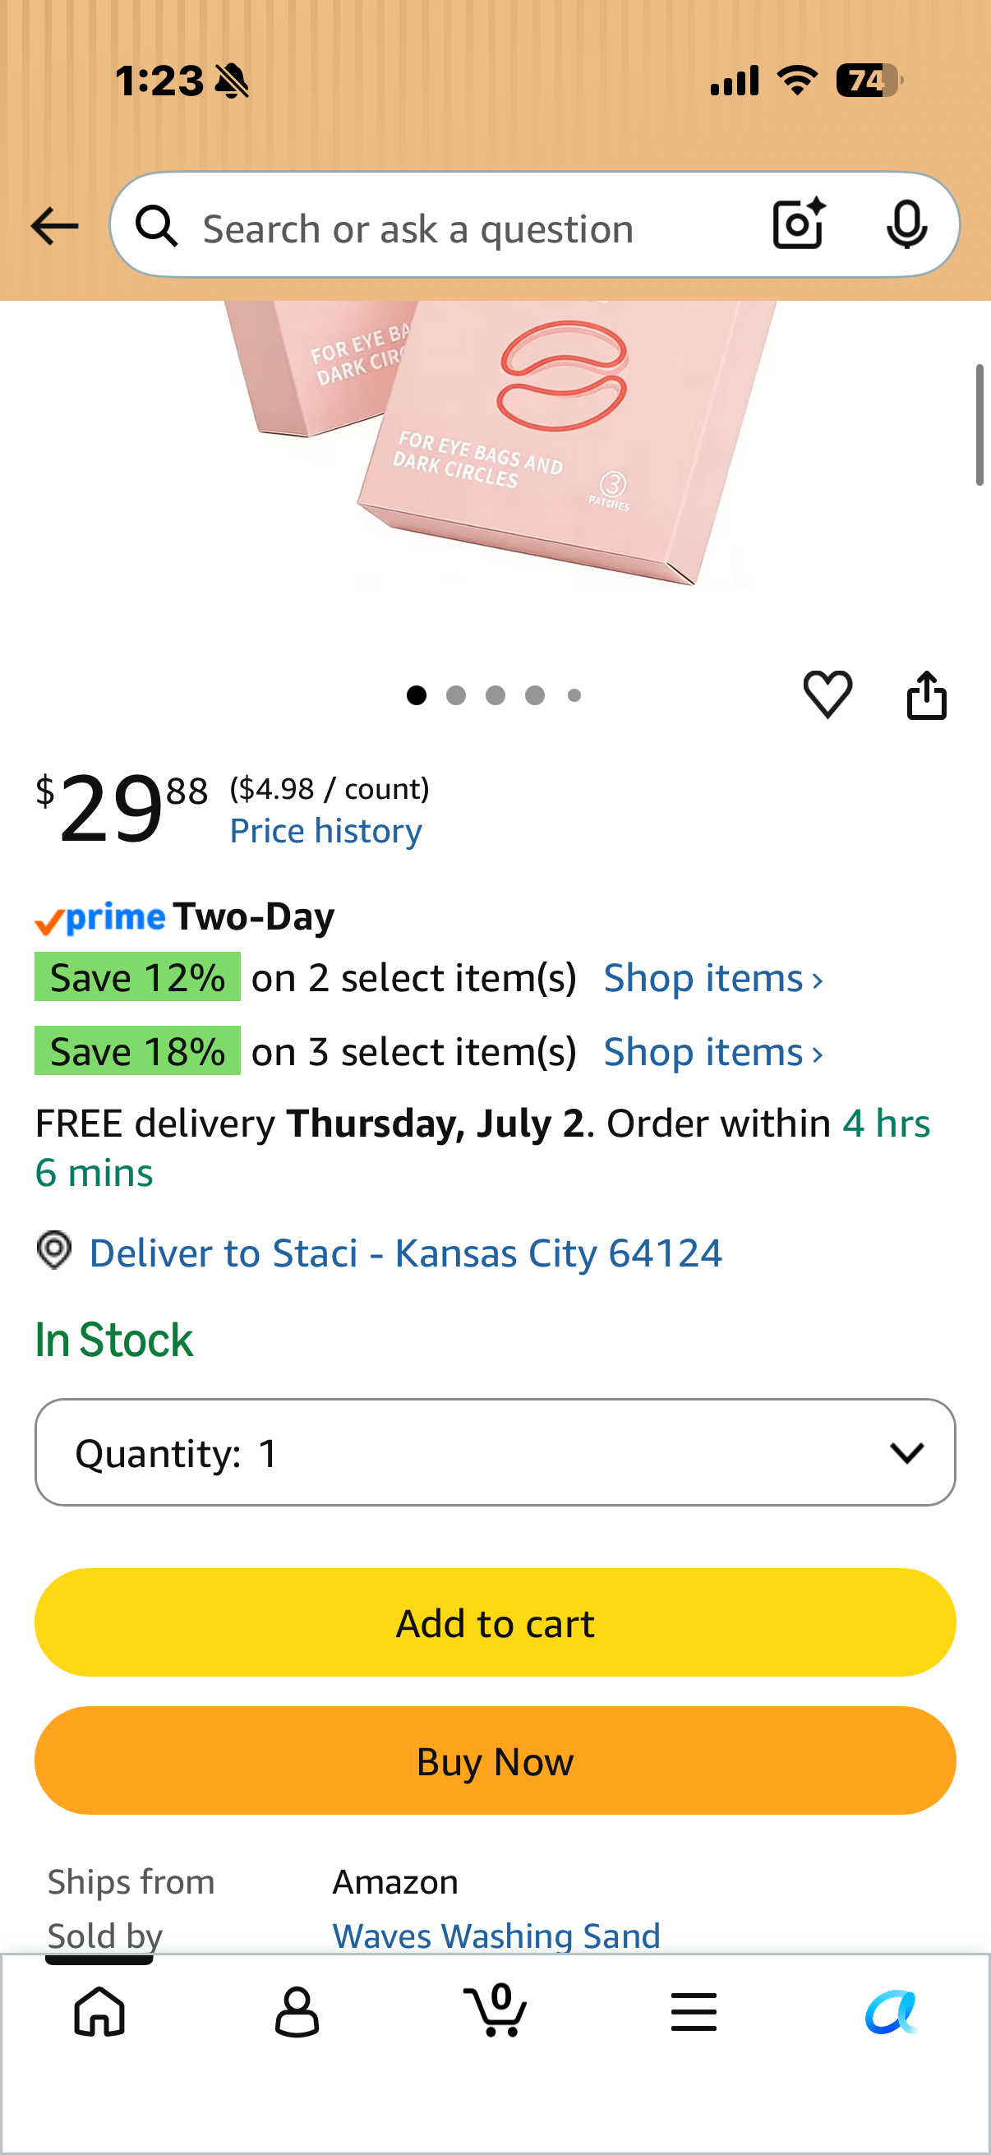Shop items for Save 12% offer
The width and height of the screenshot is (991, 2155).
713,978
